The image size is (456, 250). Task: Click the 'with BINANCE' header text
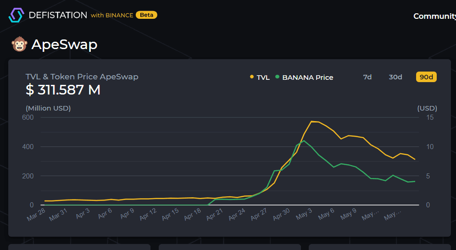(112, 16)
